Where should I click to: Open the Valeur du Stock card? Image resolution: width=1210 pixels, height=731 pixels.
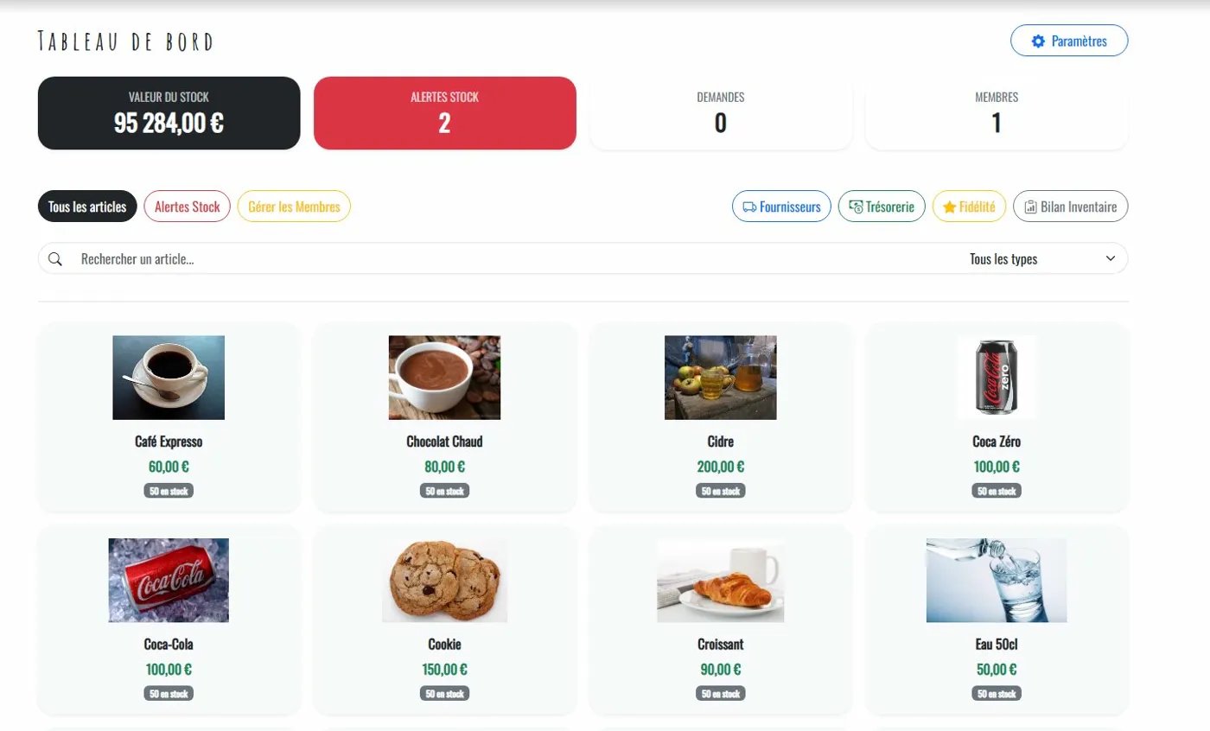pyautogui.click(x=169, y=113)
